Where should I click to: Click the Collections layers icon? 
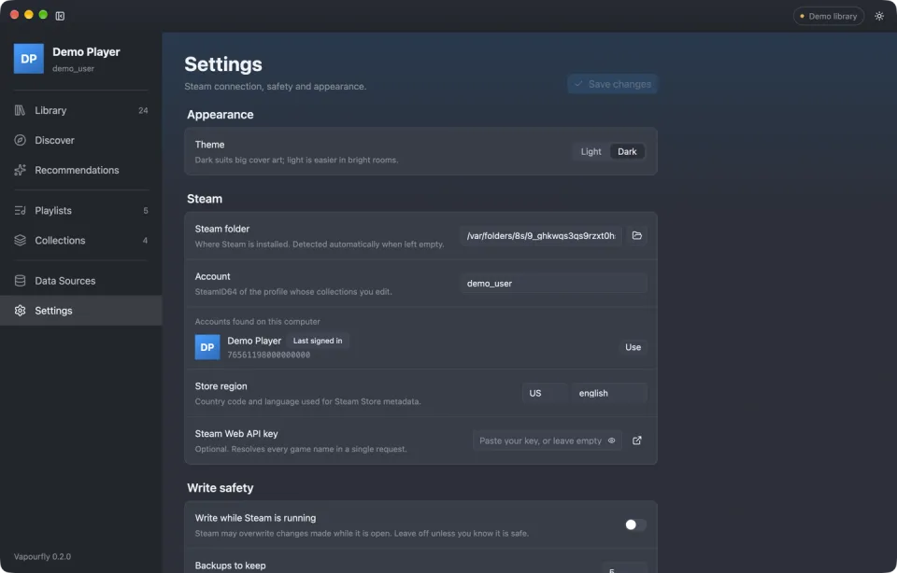[x=20, y=240]
